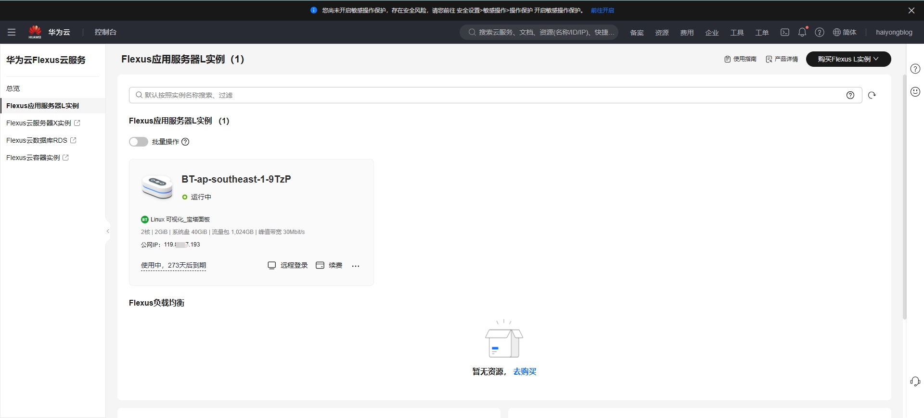Refresh the instance list

pyautogui.click(x=872, y=95)
